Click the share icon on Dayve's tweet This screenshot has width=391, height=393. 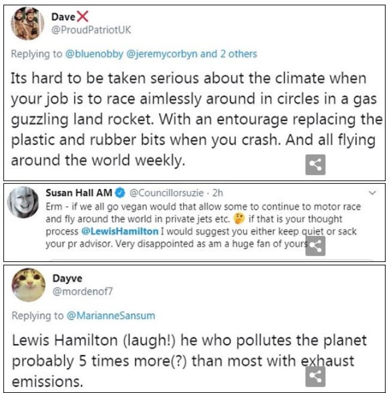[315, 377]
